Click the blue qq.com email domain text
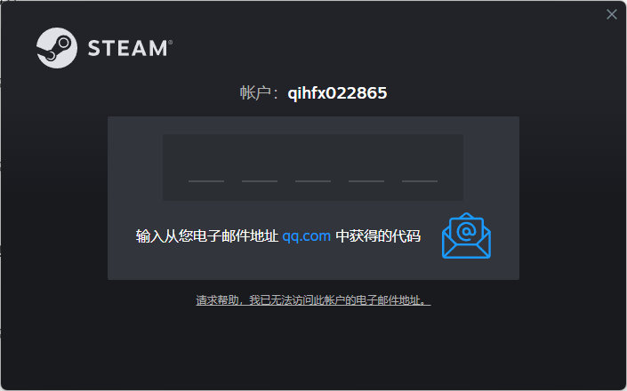627x391 pixels. [307, 236]
